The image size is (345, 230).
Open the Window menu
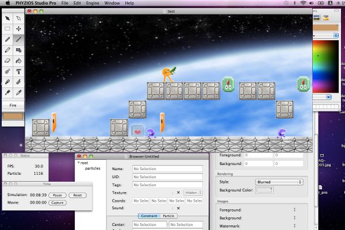(112, 3)
